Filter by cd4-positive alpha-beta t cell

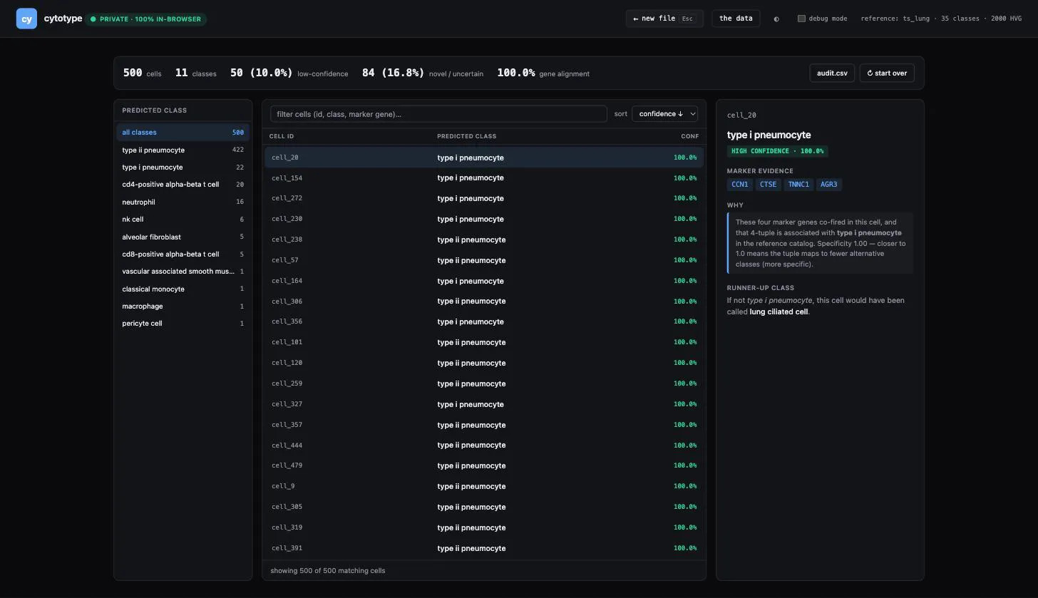pos(183,185)
